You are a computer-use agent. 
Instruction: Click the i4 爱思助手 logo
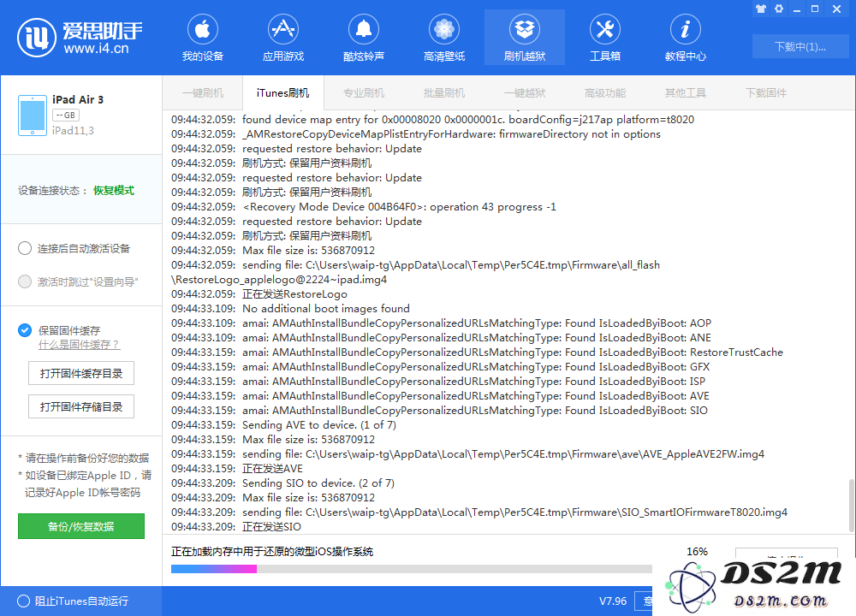coord(80,37)
